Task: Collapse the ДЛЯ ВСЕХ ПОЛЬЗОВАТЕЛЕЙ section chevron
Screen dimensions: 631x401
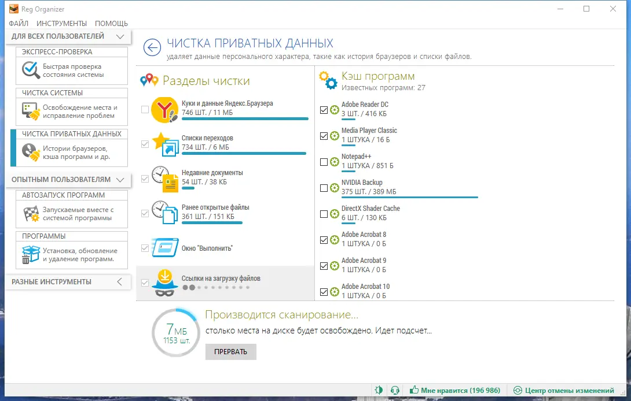Action: pyautogui.click(x=120, y=36)
